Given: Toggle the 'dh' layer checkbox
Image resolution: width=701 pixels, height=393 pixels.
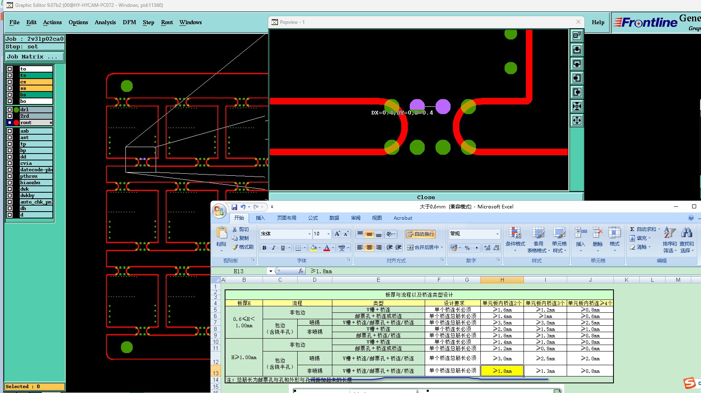Looking at the screenshot, I should click(10, 208).
